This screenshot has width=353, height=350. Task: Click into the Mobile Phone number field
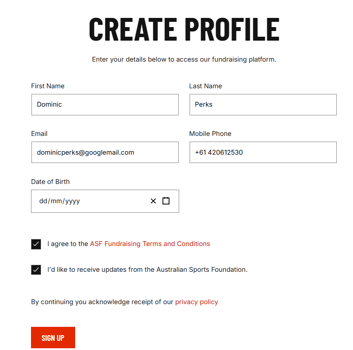click(263, 152)
